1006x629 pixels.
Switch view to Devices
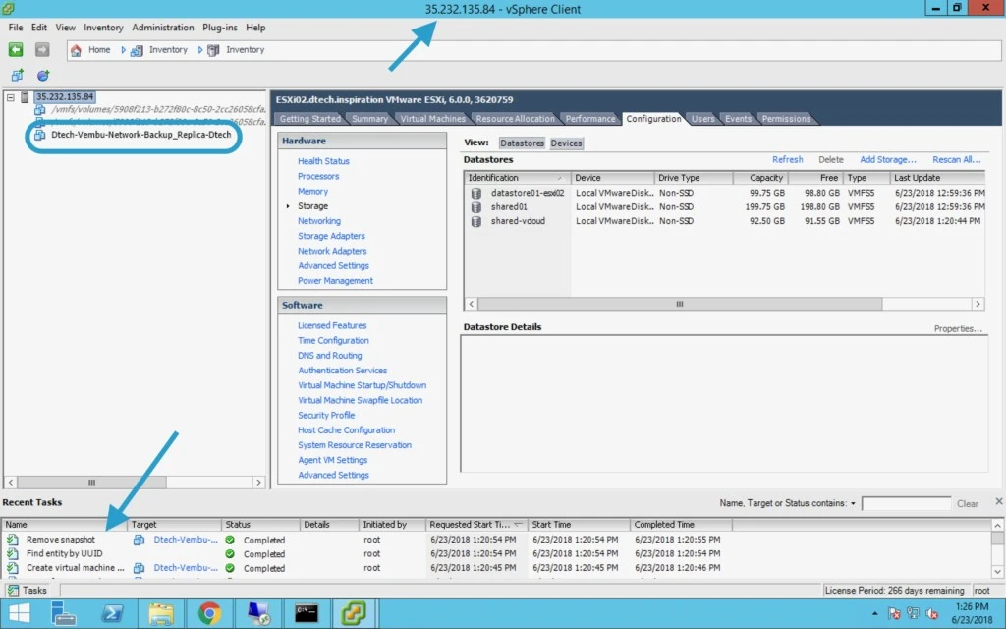coord(566,143)
